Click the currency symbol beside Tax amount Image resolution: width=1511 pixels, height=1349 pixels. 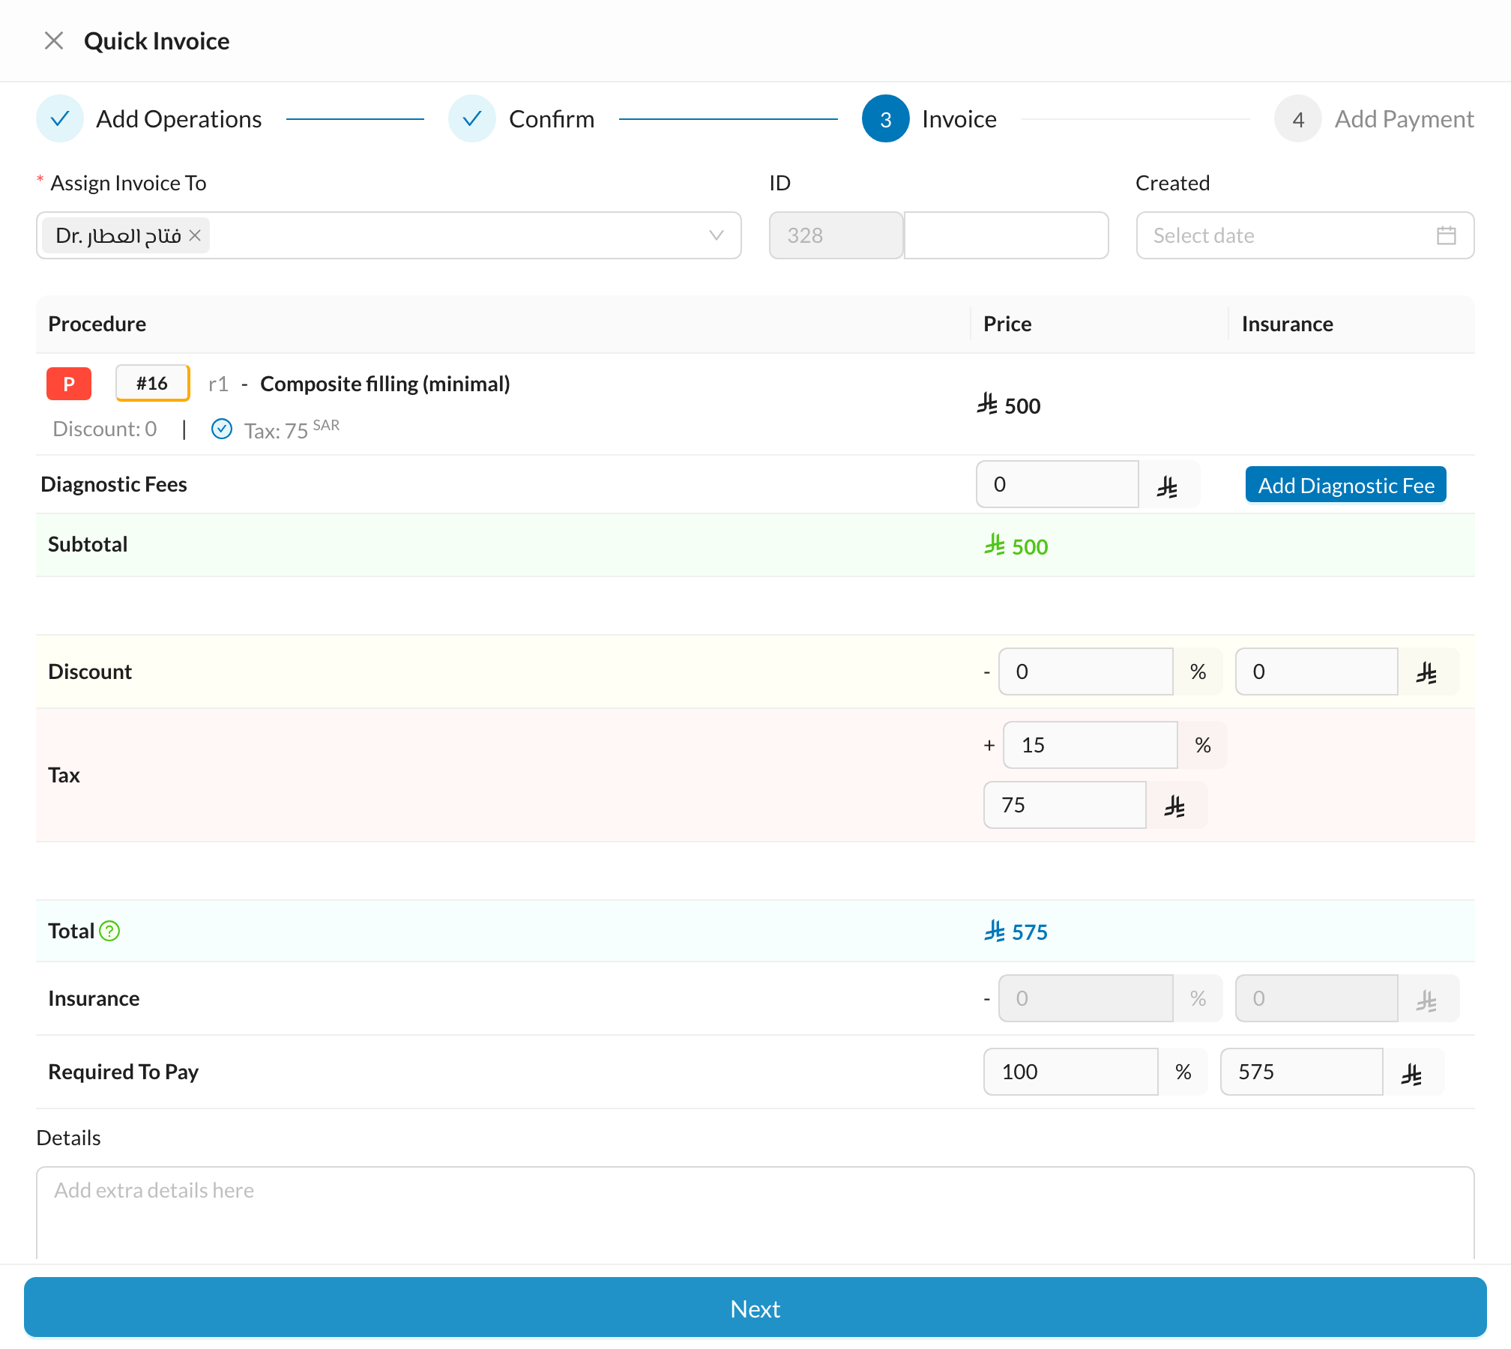point(1176,805)
